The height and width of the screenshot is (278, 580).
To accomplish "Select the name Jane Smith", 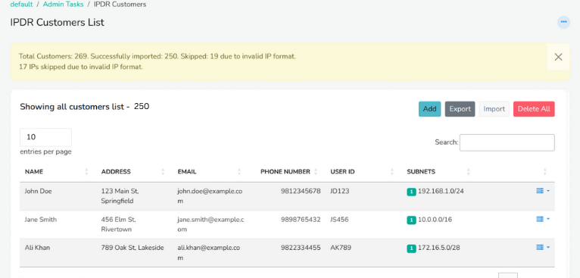I will (41, 220).
